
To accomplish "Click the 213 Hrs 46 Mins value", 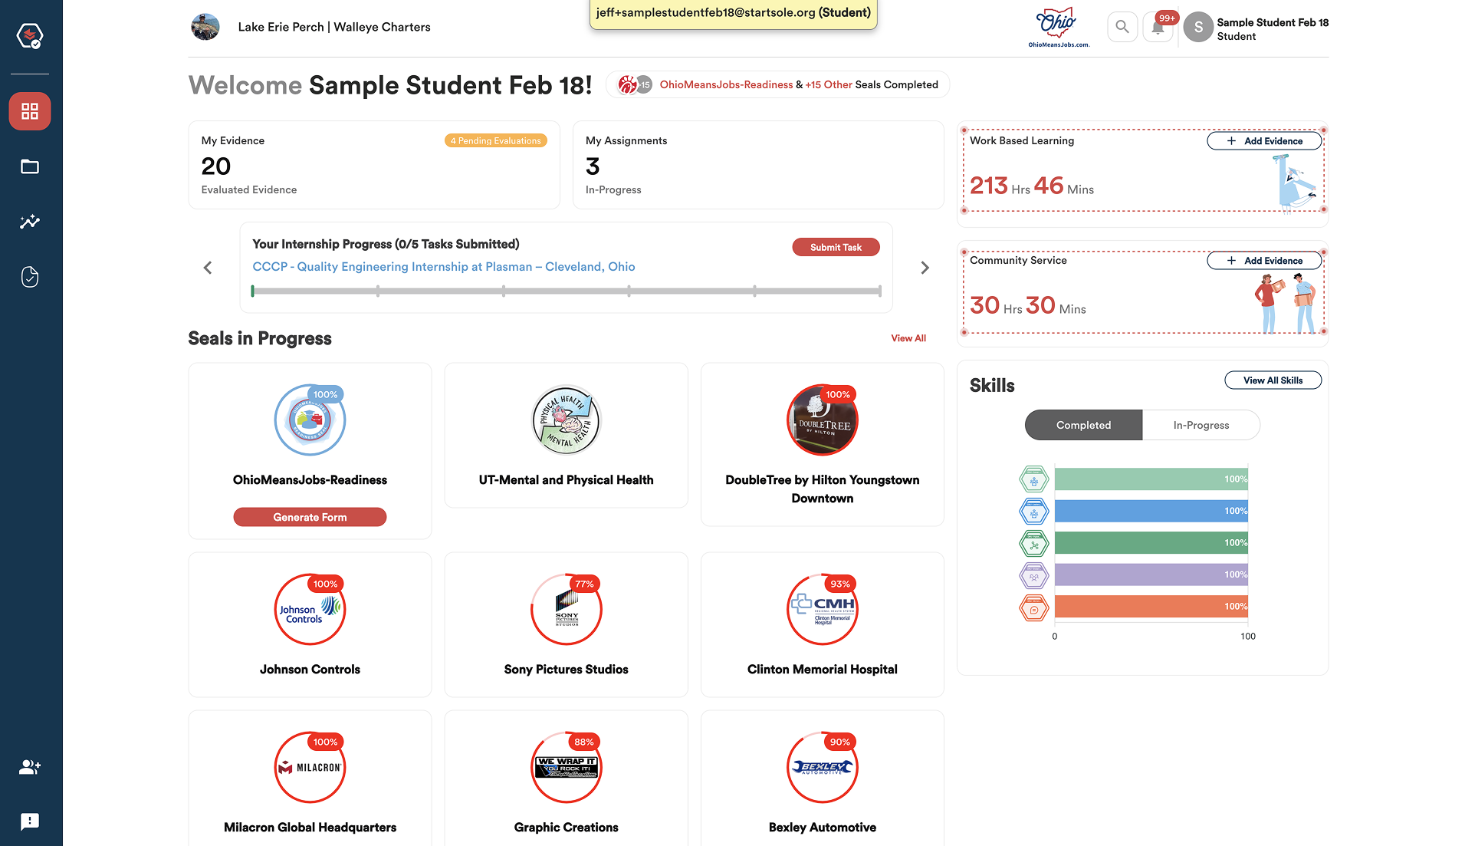I will [x=1032, y=186].
